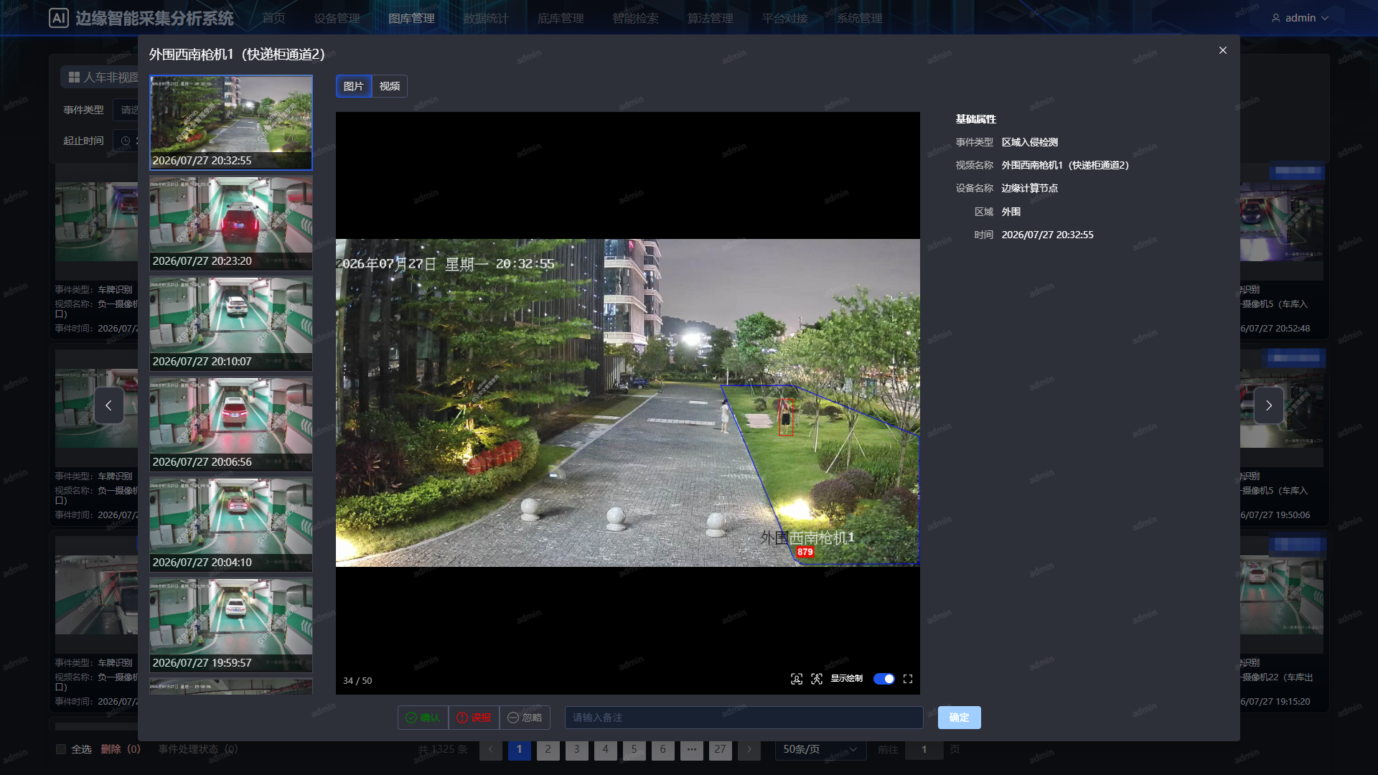Click the face capture icon below the image
1378x775 pixels.
coord(797,679)
